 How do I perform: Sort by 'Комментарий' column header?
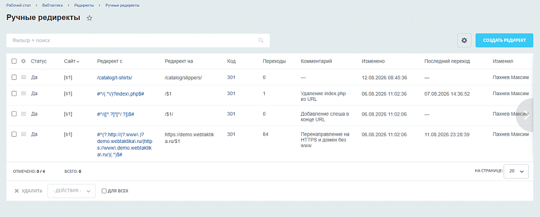click(316, 61)
